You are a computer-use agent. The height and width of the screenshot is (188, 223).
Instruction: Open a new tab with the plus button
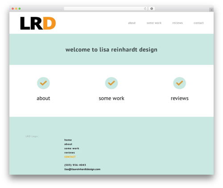tap(211, 10)
